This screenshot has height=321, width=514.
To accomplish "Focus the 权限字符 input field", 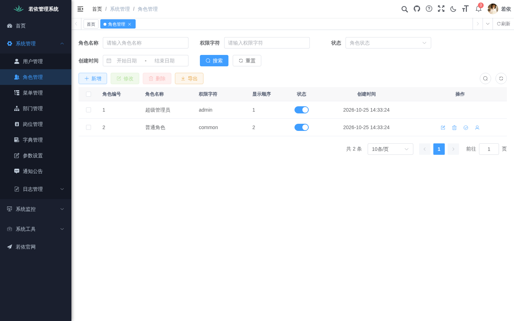I will (x=267, y=43).
